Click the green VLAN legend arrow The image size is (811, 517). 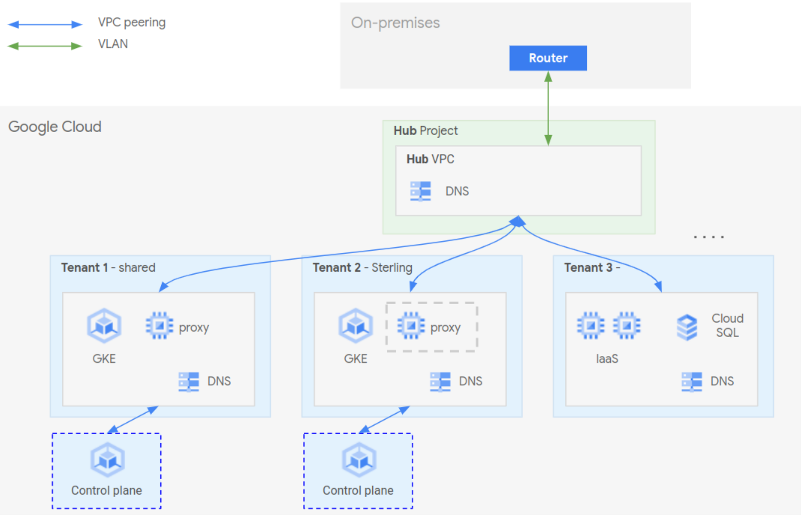(45, 46)
